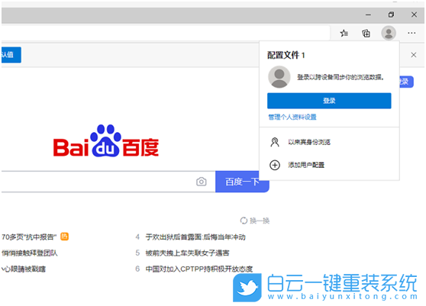Open the partly hidden headline ending 心眼睛被戳瞎

click(x=24, y=269)
